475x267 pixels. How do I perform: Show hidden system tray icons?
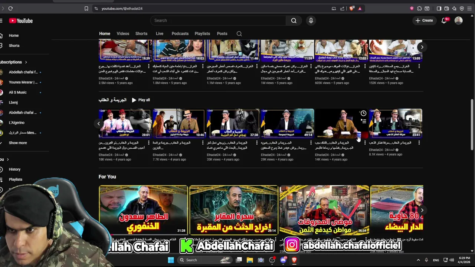(418, 260)
